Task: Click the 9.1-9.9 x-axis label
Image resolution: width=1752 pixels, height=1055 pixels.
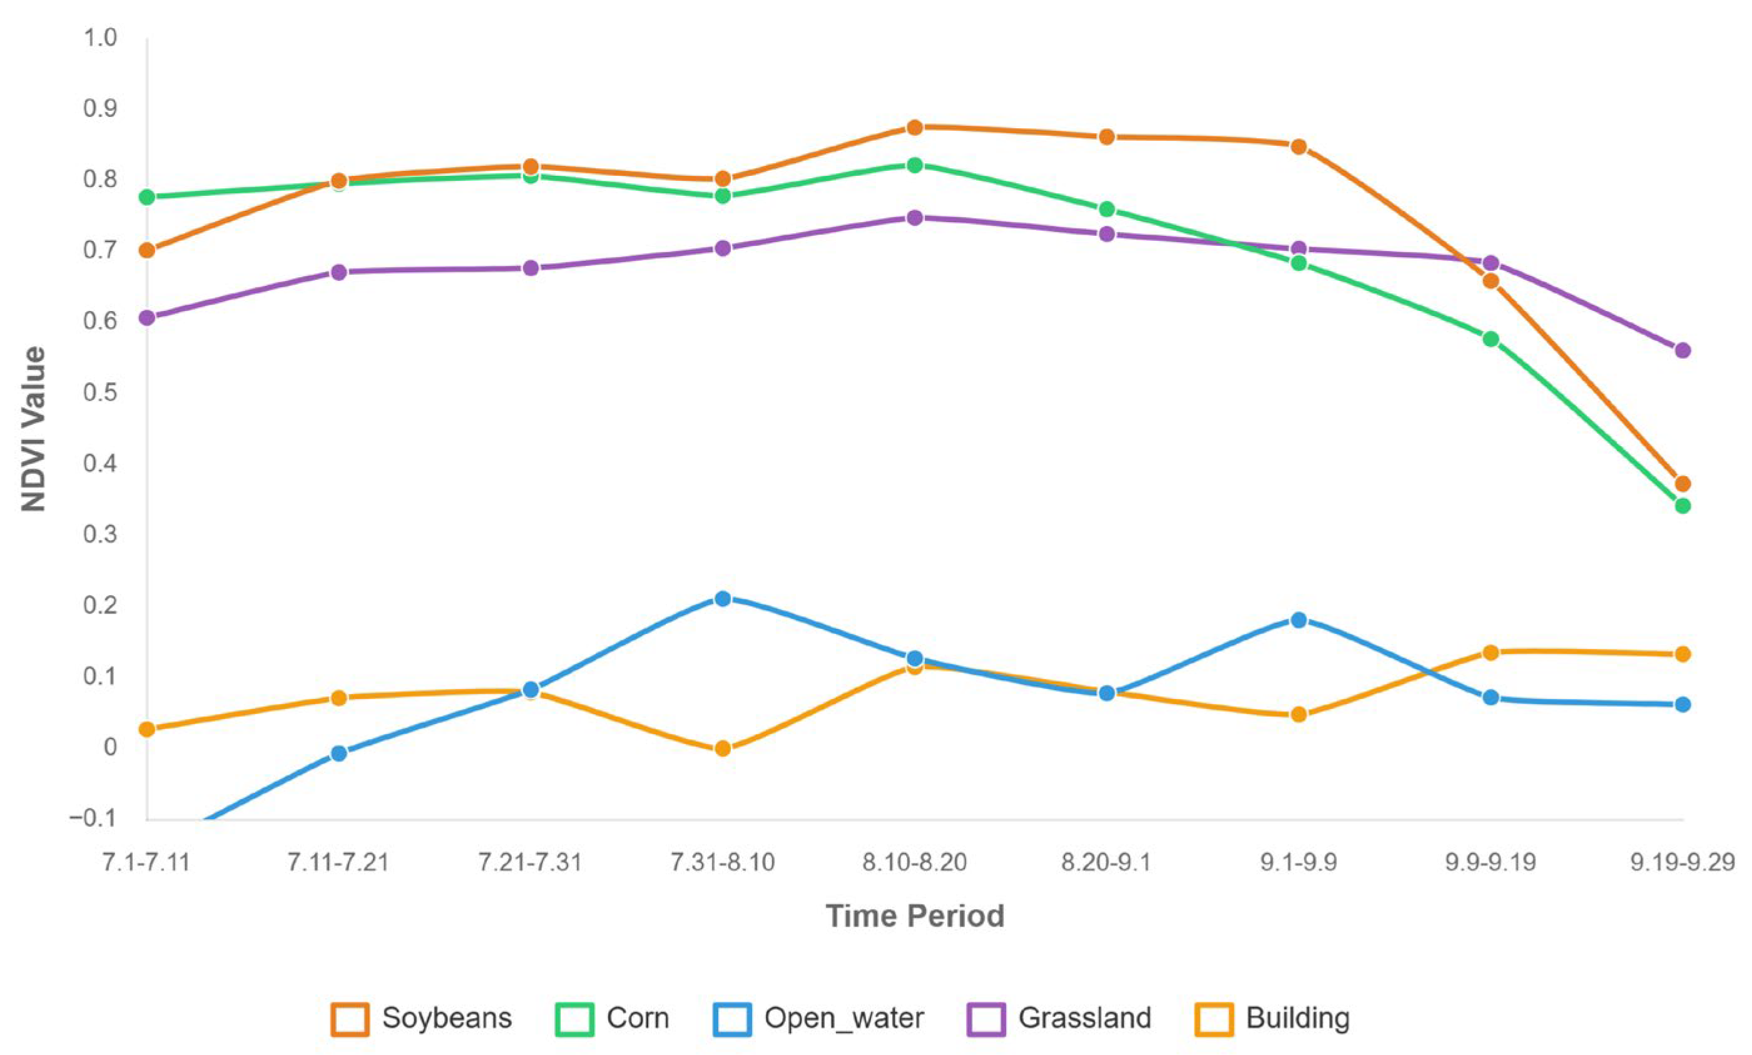Action: click(1298, 863)
